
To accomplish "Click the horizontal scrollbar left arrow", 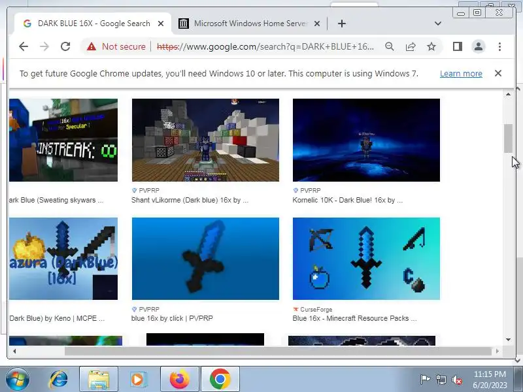I will (14, 351).
